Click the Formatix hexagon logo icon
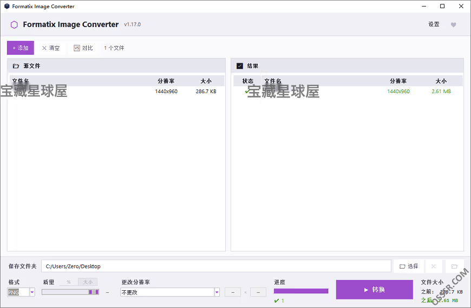Image resolution: width=471 pixels, height=308 pixels. click(x=14, y=24)
